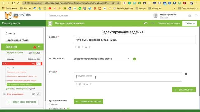200x112 pixels.
Task: Select question Что это? in block 1
Action: (x=11, y=68)
